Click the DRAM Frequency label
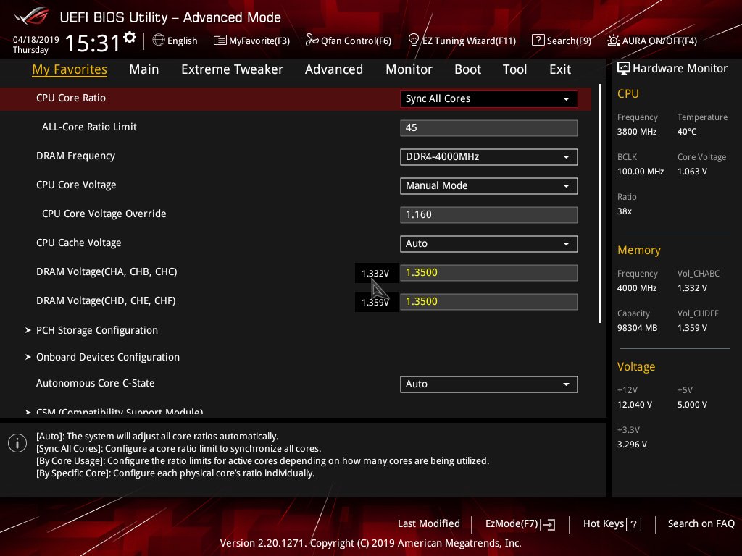The height and width of the screenshot is (556, 742). 75,156
